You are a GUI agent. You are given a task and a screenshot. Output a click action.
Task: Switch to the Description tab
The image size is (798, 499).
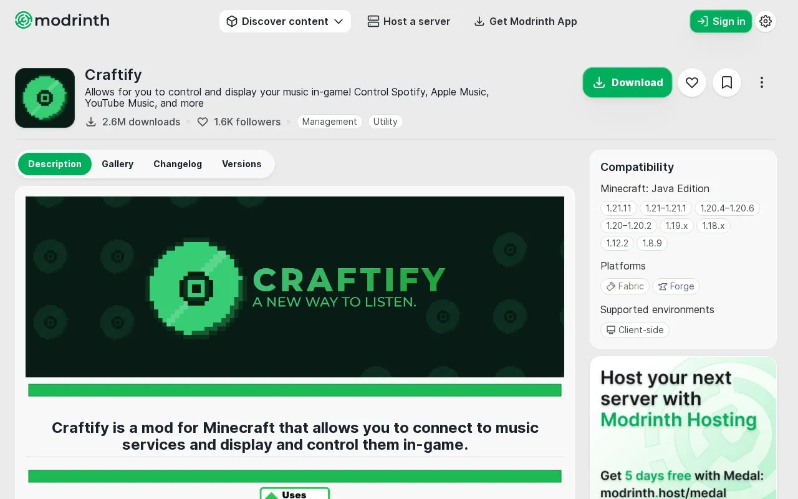(x=55, y=164)
